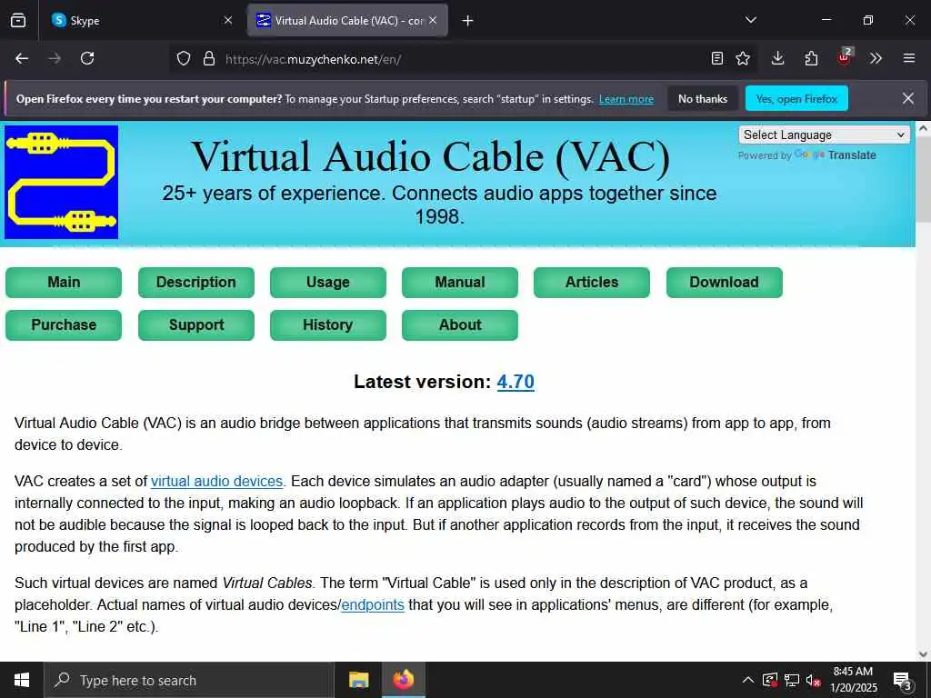Click scrollbar down arrow
This screenshot has height=698, width=931.
tap(923, 654)
